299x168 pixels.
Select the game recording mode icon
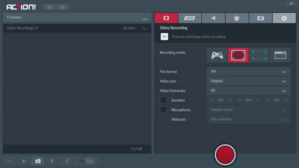click(x=217, y=55)
